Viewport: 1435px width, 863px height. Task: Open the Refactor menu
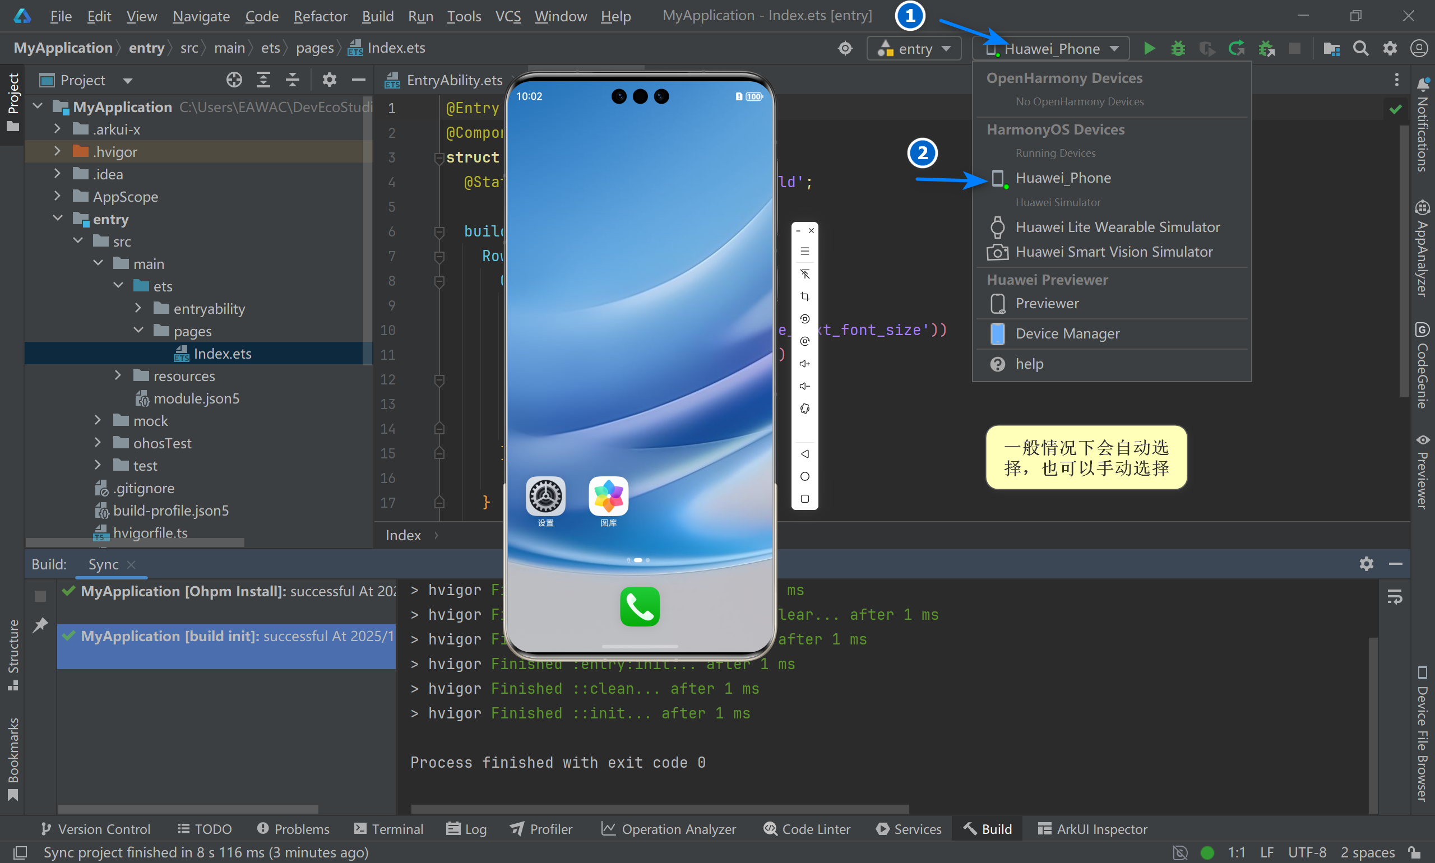coord(320,16)
